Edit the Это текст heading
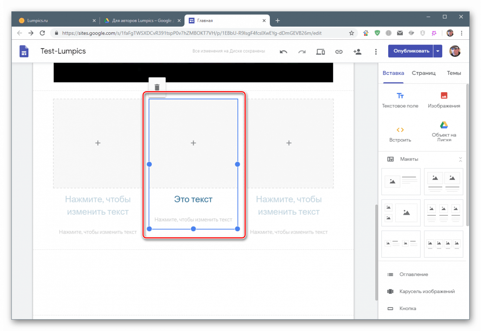This screenshot has height=331, width=481. [x=193, y=199]
